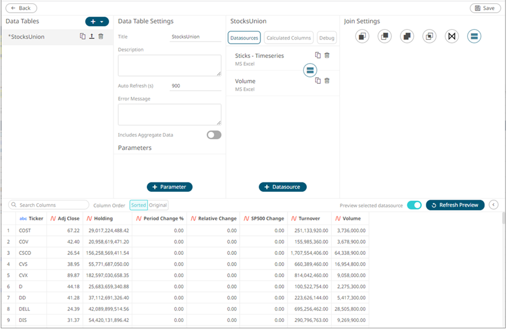507x330 pixels.
Task: Switch to the Debug tab
Action: pyautogui.click(x=327, y=38)
